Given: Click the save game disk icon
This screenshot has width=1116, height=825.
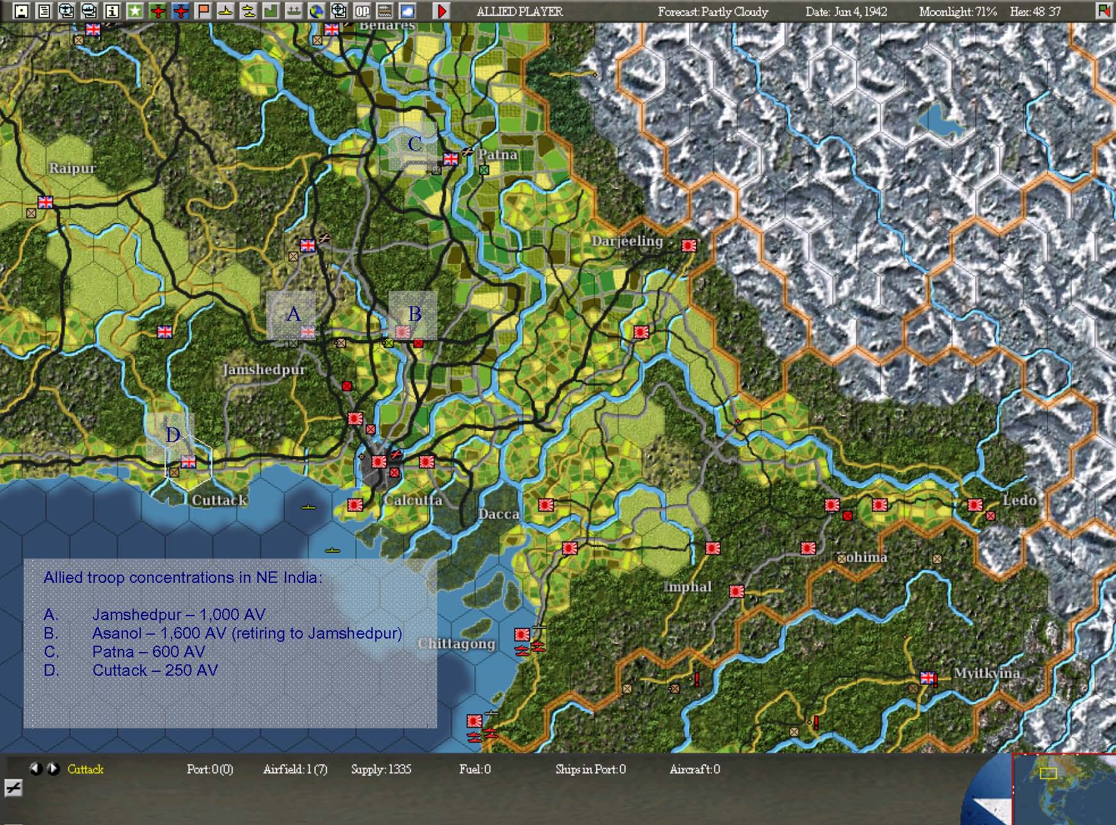Looking at the screenshot, I should [21, 11].
